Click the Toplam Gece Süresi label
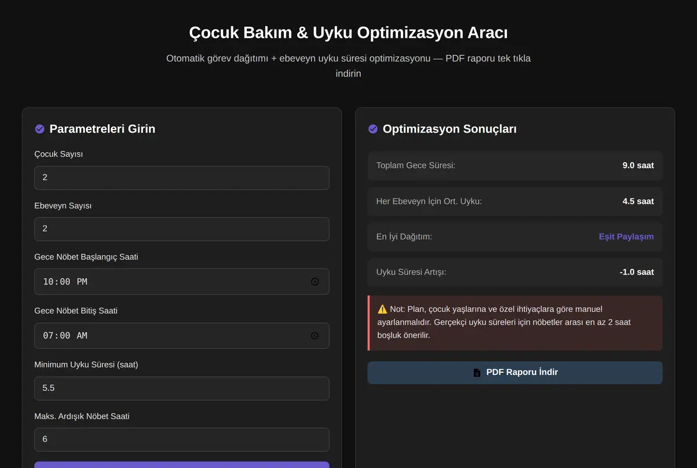The width and height of the screenshot is (697, 468). tap(416, 165)
